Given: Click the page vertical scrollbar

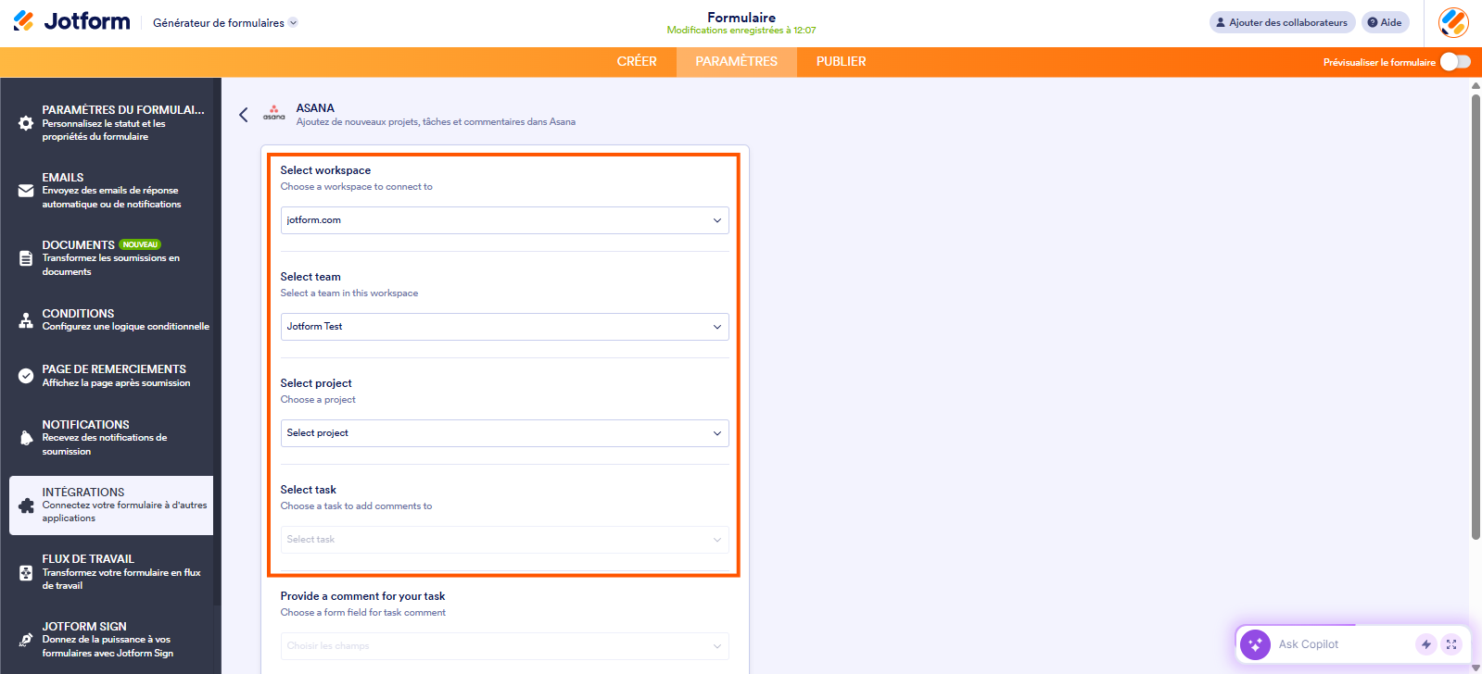Looking at the screenshot, I should pyautogui.click(x=1476, y=315).
